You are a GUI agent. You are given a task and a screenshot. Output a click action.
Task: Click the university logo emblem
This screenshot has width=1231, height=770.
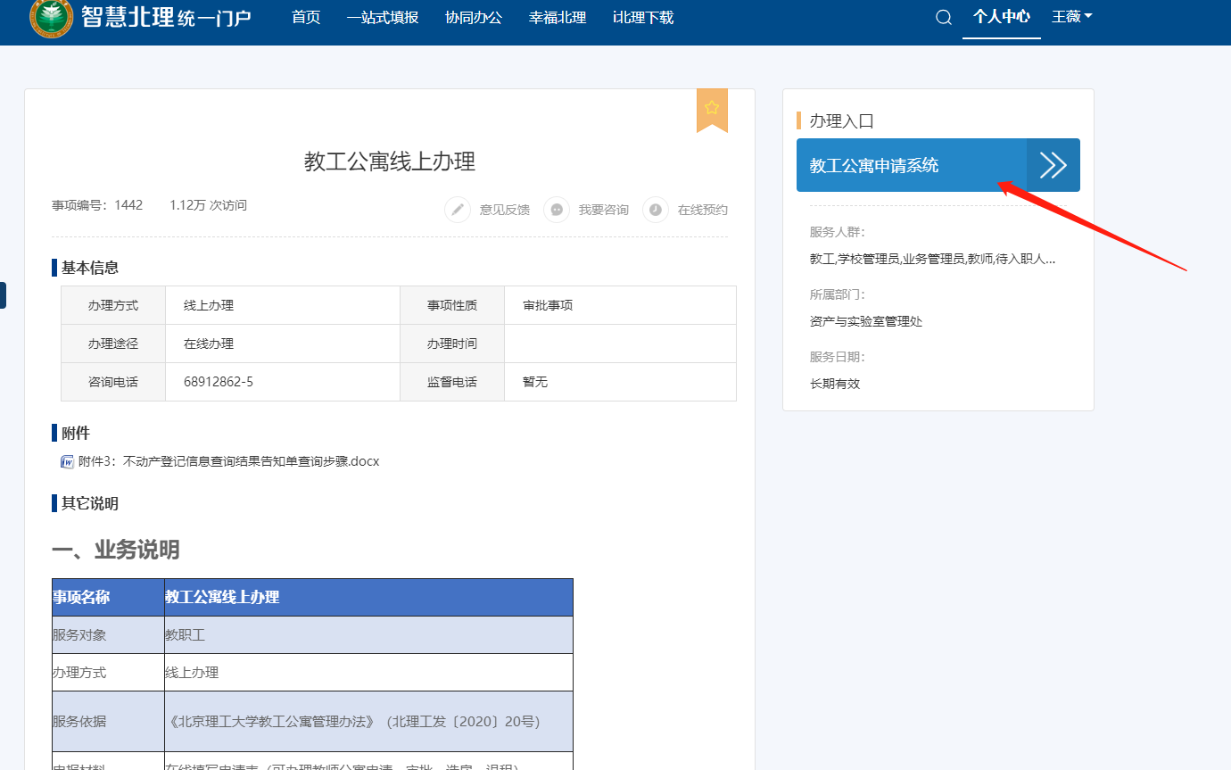(x=52, y=17)
